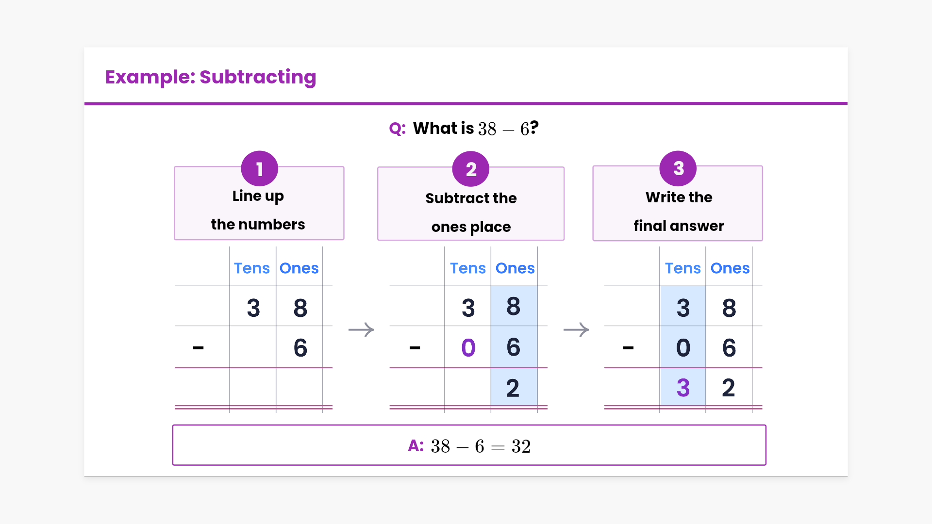Click the purple 0 in the second table

[468, 348]
